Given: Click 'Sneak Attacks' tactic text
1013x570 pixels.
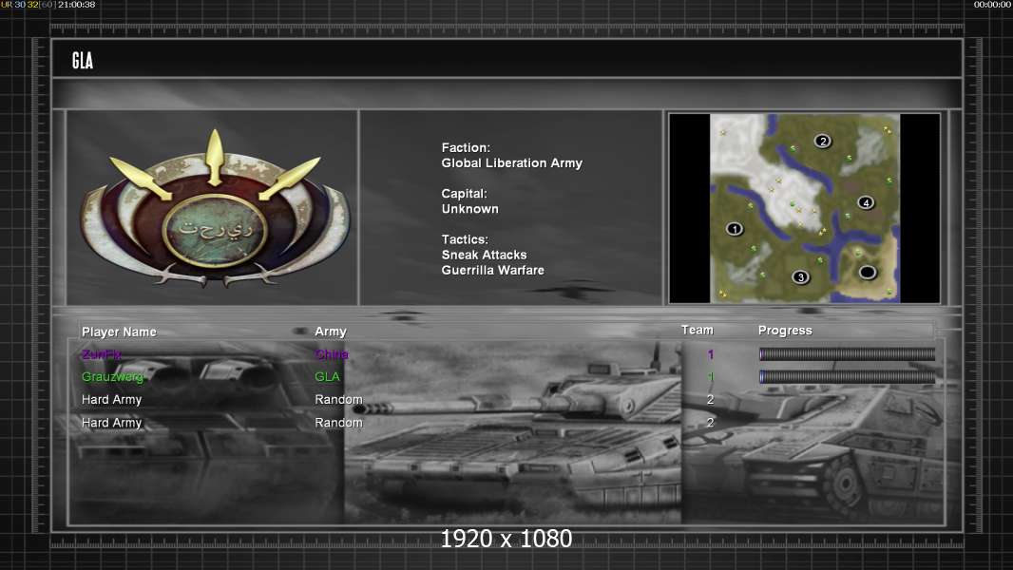Looking at the screenshot, I should 484,255.
